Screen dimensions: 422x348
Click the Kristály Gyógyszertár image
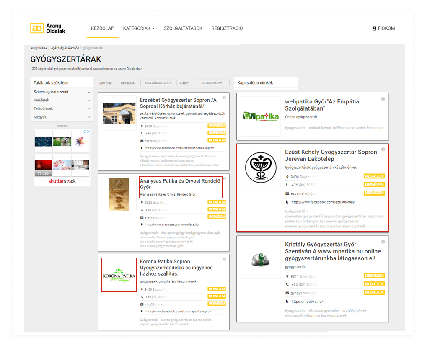[x=261, y=260]
